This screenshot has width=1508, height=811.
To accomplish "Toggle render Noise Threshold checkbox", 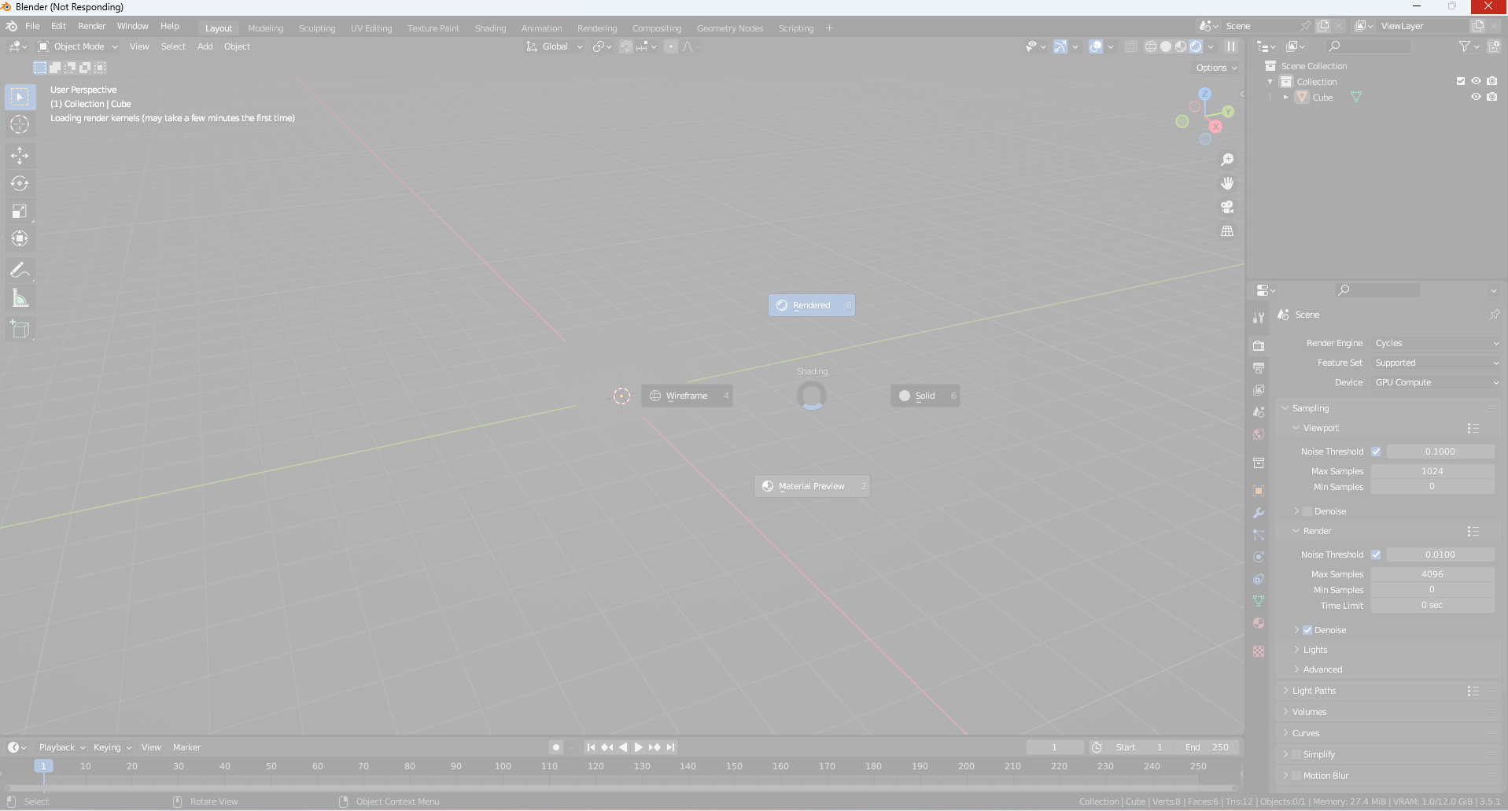I will click(1376, 555).
